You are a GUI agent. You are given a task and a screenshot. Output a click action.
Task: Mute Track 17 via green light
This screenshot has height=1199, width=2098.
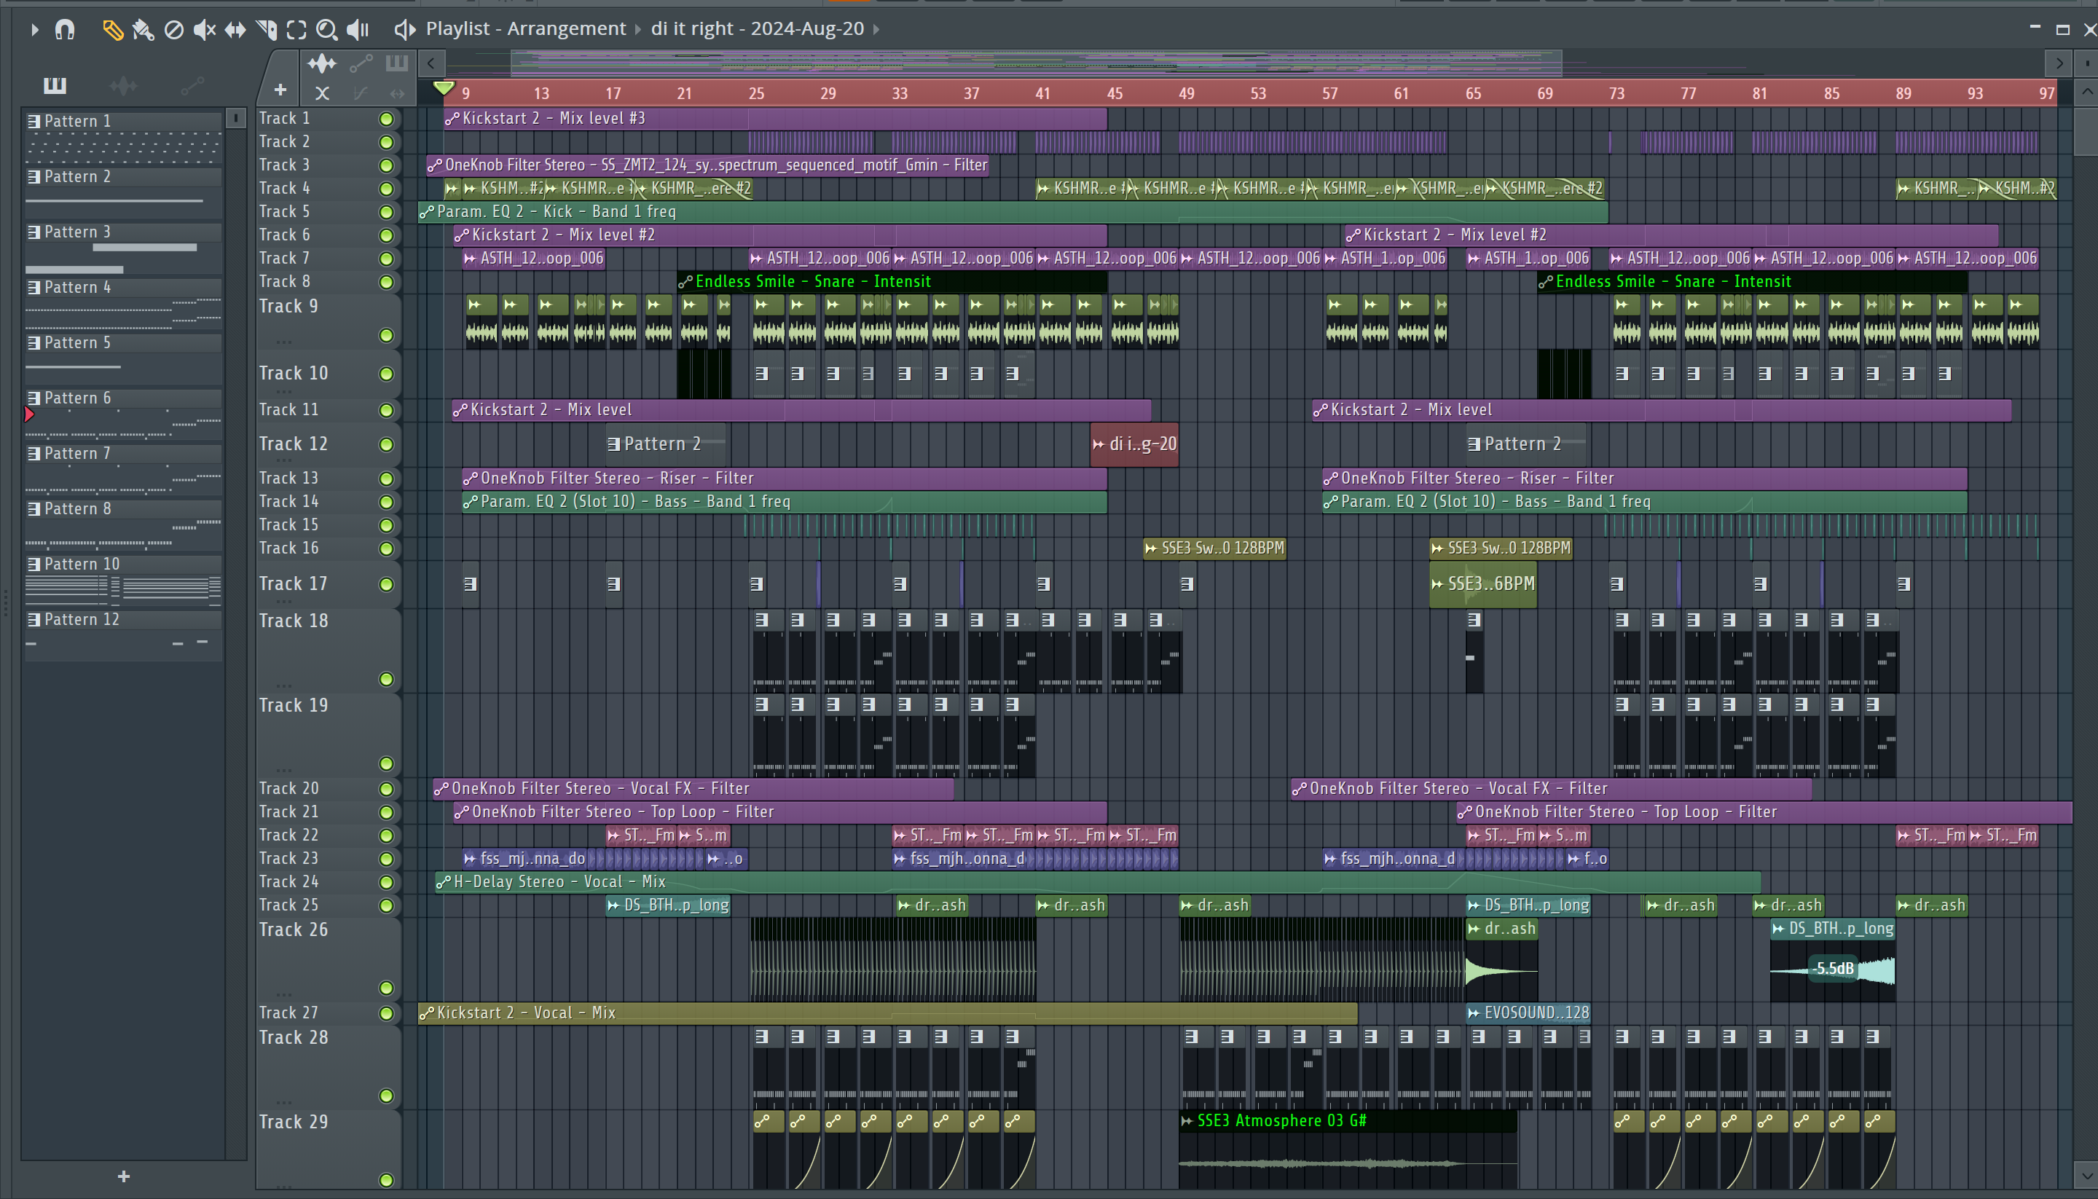click(x=386, y=585)
